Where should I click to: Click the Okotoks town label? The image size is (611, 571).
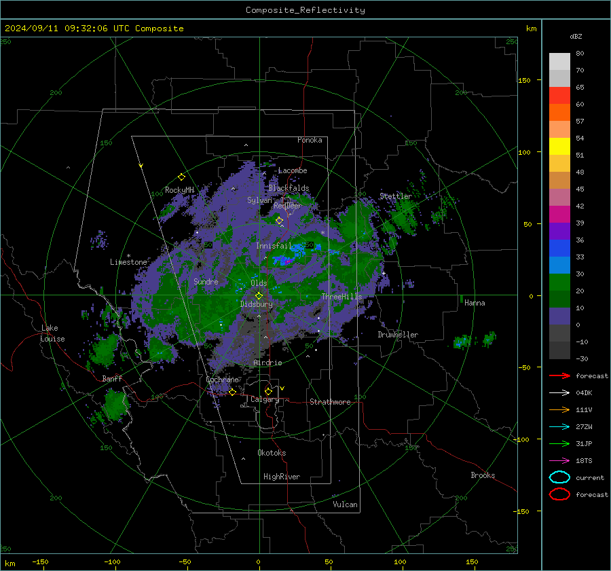pos(272,453)
